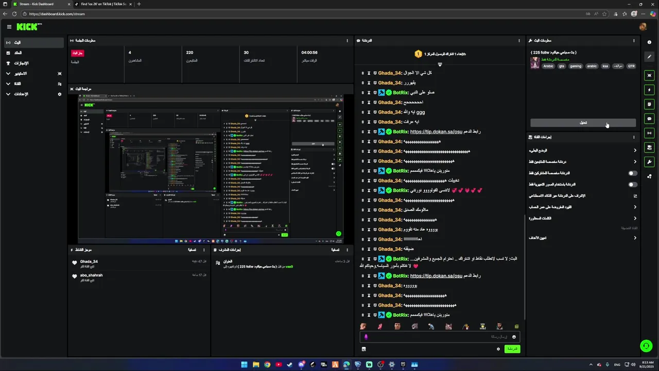Click the timeout hourglass on the first Ghada_34 message
Viewport: 659px width, 371px height.
coord(369,73)
